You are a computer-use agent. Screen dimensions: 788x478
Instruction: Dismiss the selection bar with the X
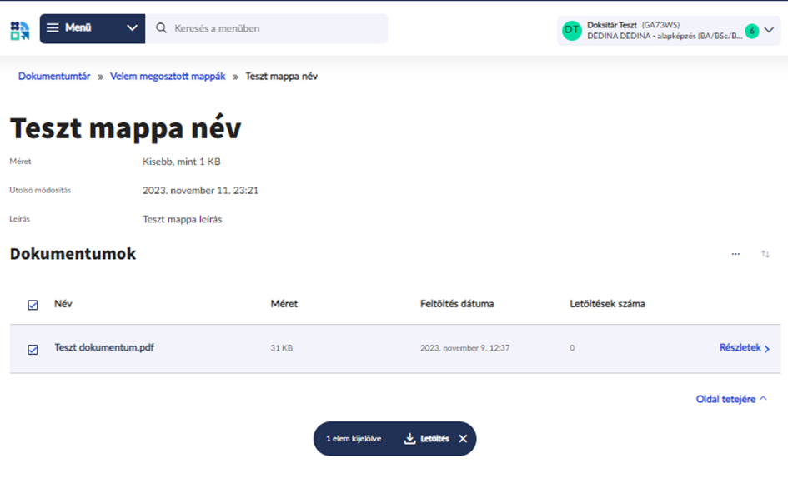(x=463, y=439)
